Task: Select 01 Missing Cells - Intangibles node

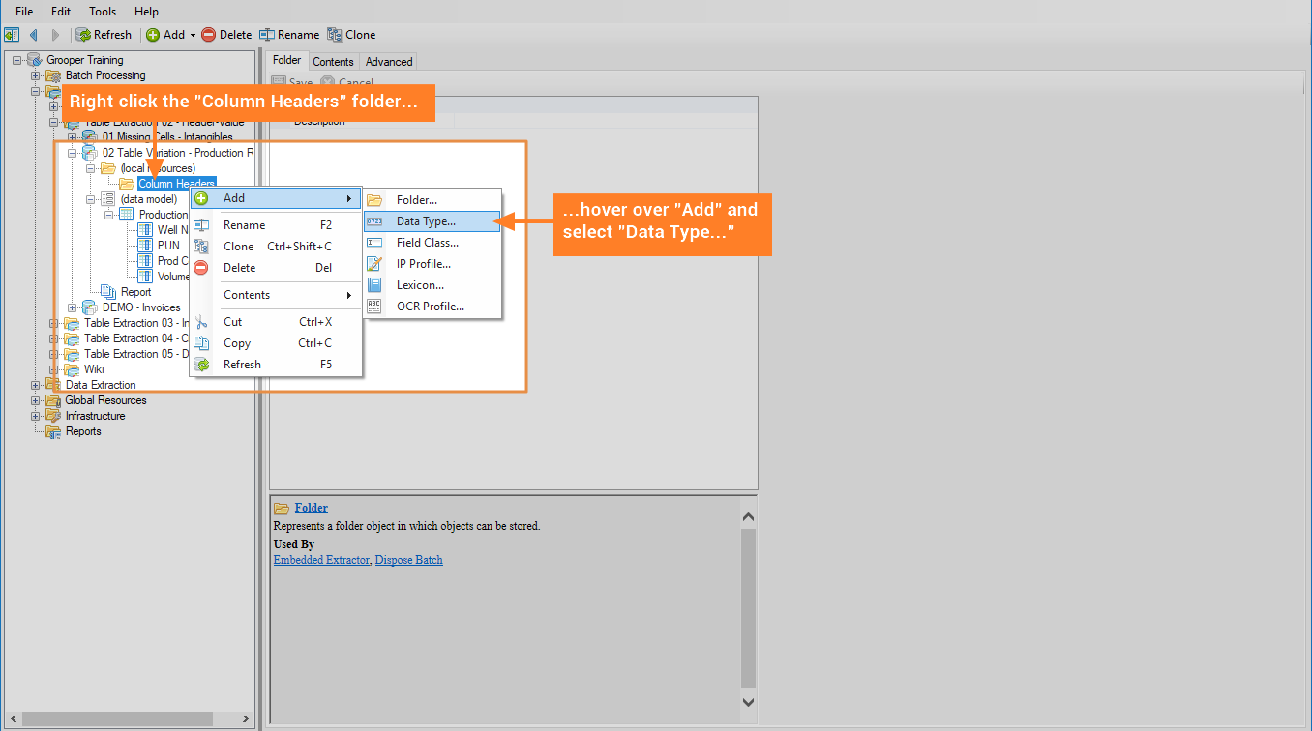Action: (167, 137)
